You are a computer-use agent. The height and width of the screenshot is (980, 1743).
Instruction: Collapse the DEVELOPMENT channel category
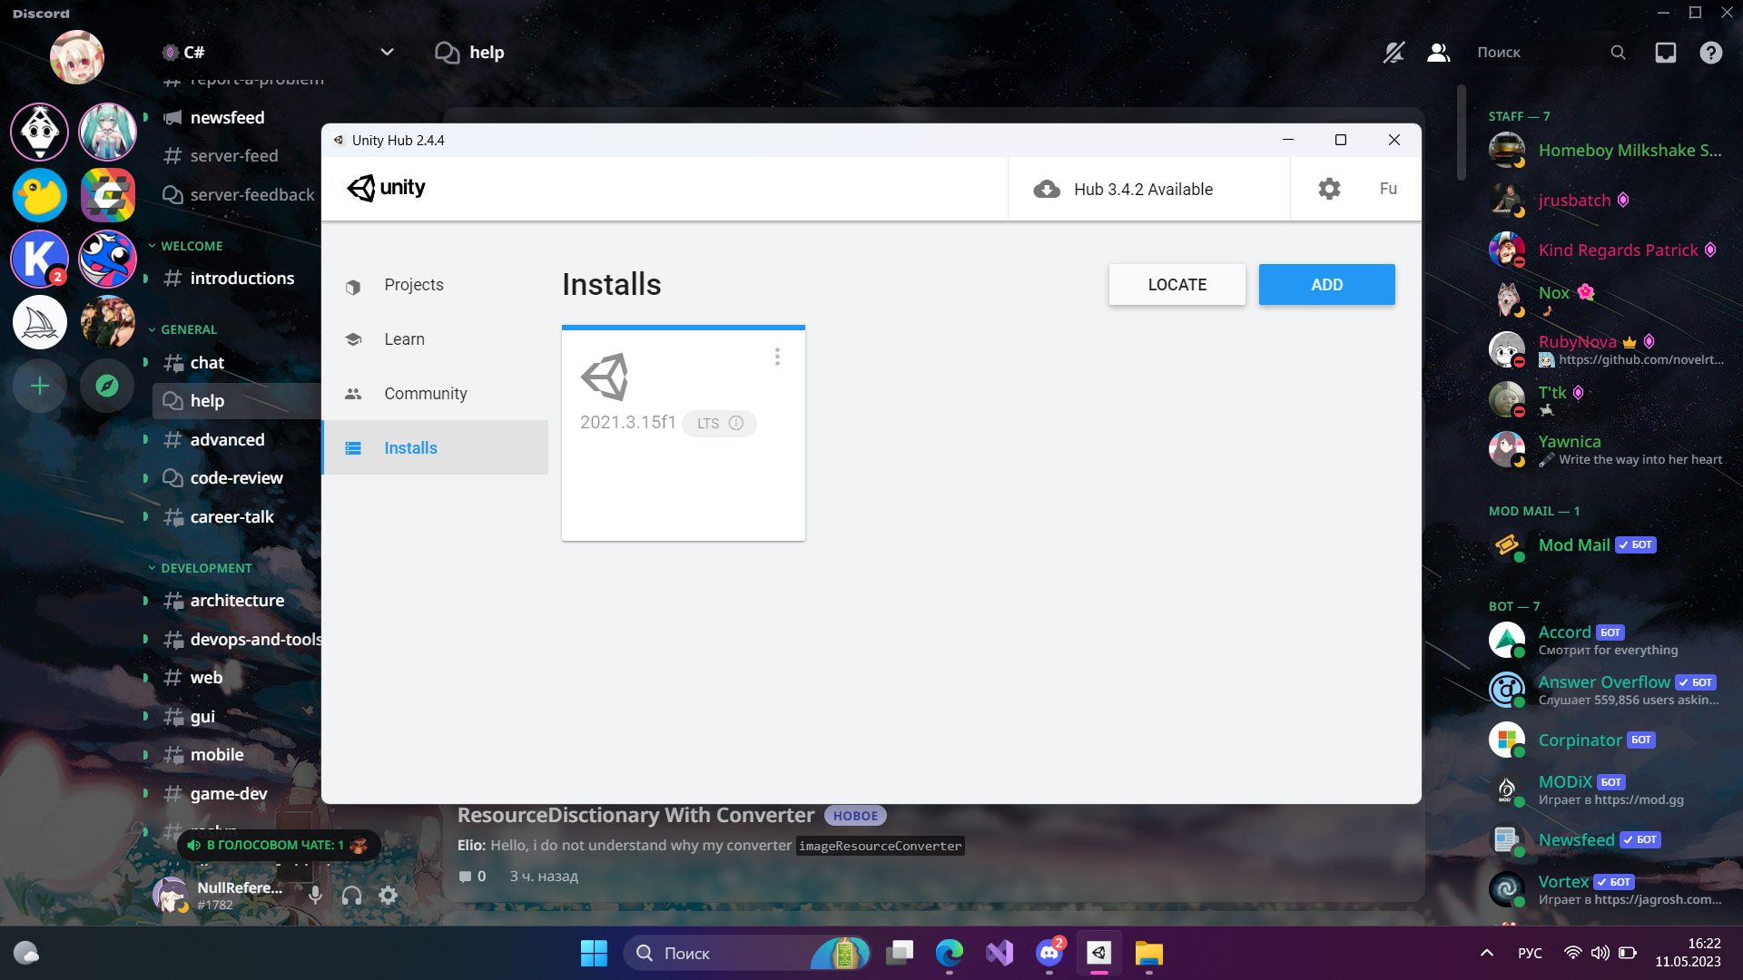pos(205,568)
